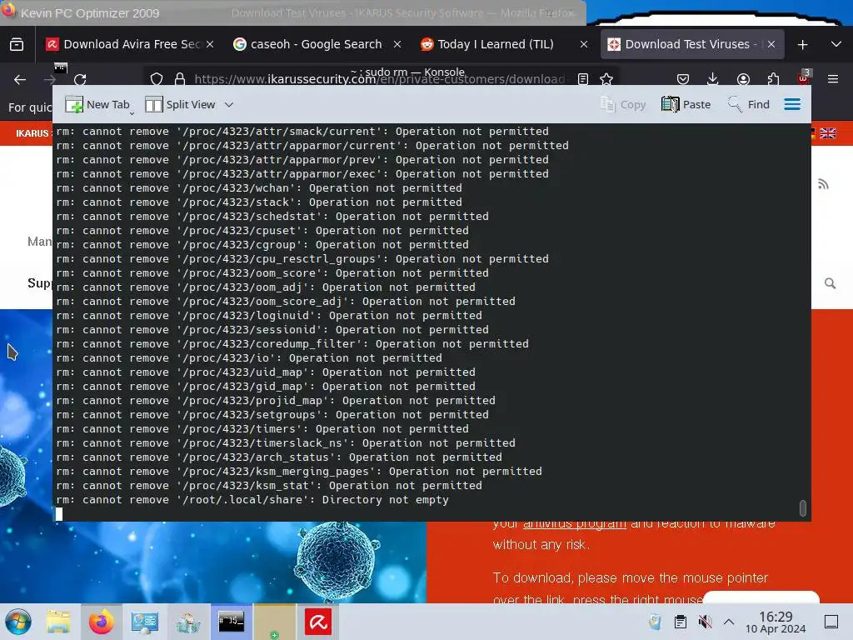Toggle Split View in Konsole

pos(180,104)
